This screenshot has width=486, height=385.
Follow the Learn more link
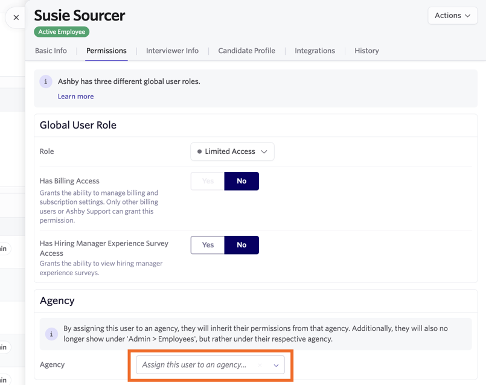click(75, 97)
